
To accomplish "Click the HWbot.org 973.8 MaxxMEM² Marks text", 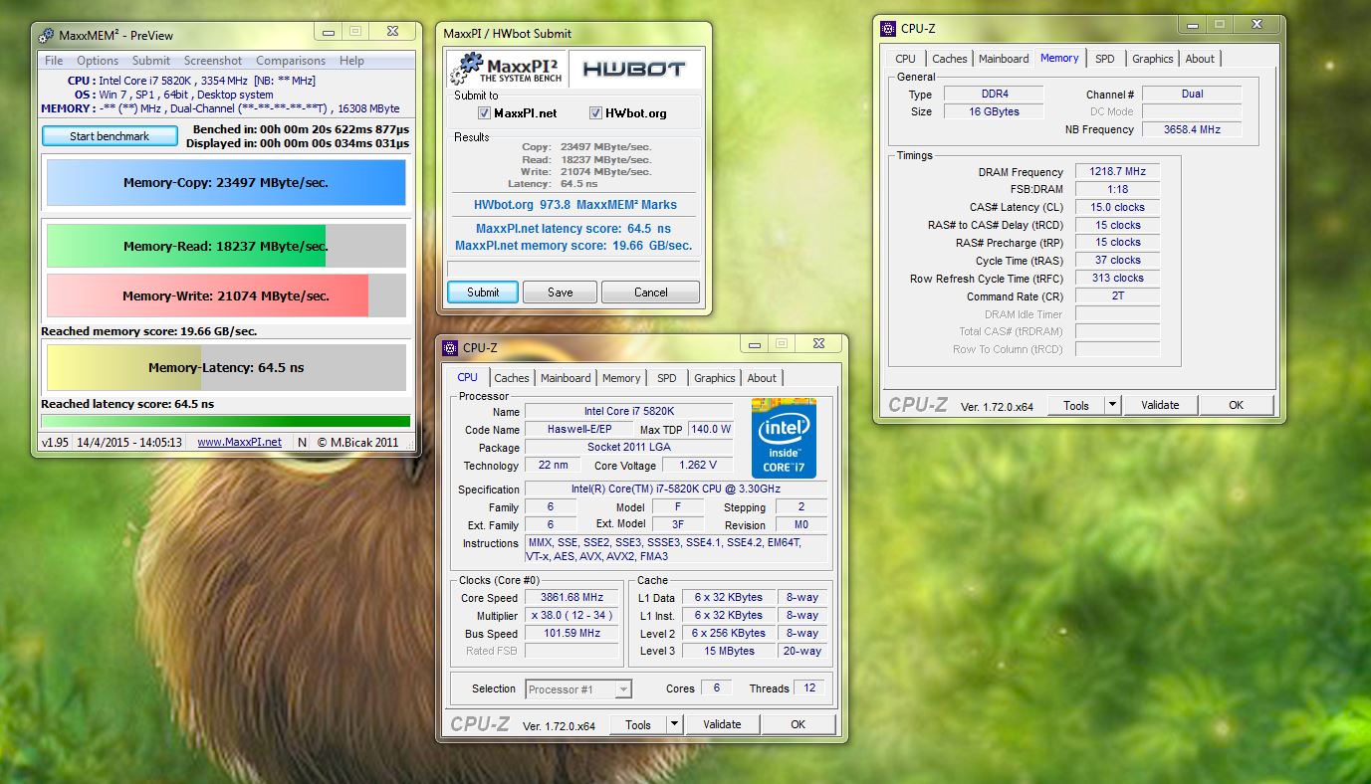I will [x=575, y=205].
